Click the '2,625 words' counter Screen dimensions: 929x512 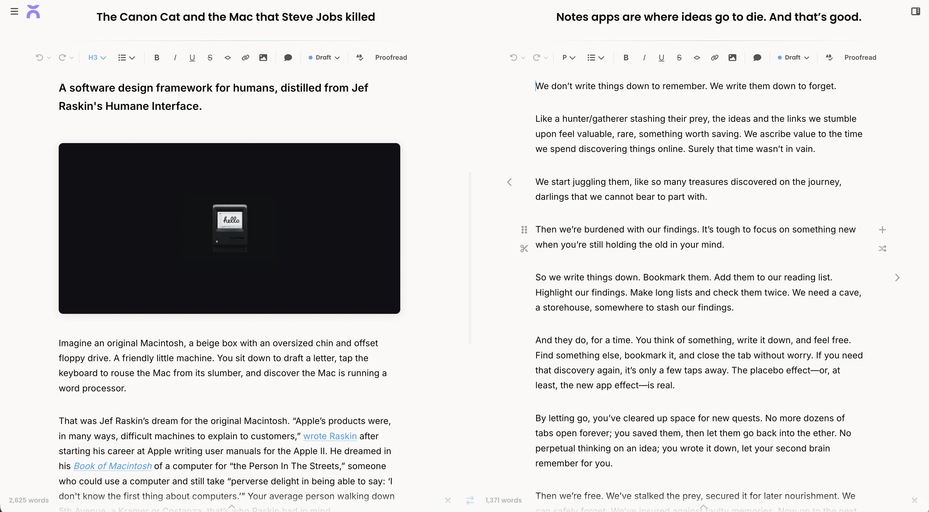[x=29, y=500]
